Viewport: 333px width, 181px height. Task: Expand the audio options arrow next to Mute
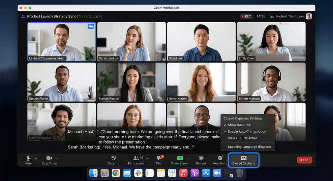(36, 158)
